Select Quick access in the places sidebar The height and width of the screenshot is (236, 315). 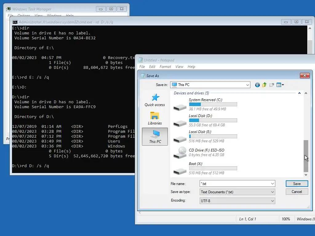155,100
